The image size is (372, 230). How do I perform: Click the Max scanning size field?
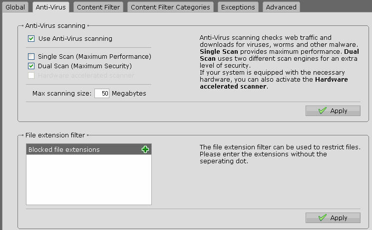click(x=102, y=93)
